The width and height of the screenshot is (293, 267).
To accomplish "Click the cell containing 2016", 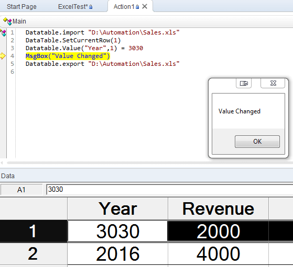I will point(118,254).
